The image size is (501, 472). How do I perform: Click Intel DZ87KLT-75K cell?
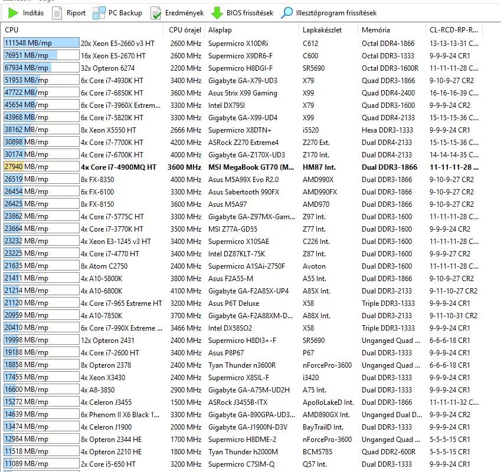pyautogui.click(x=237, y=254)
